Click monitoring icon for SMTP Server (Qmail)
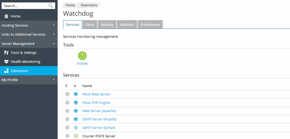Viewport: 290px width, 139px height. point(76,128)
